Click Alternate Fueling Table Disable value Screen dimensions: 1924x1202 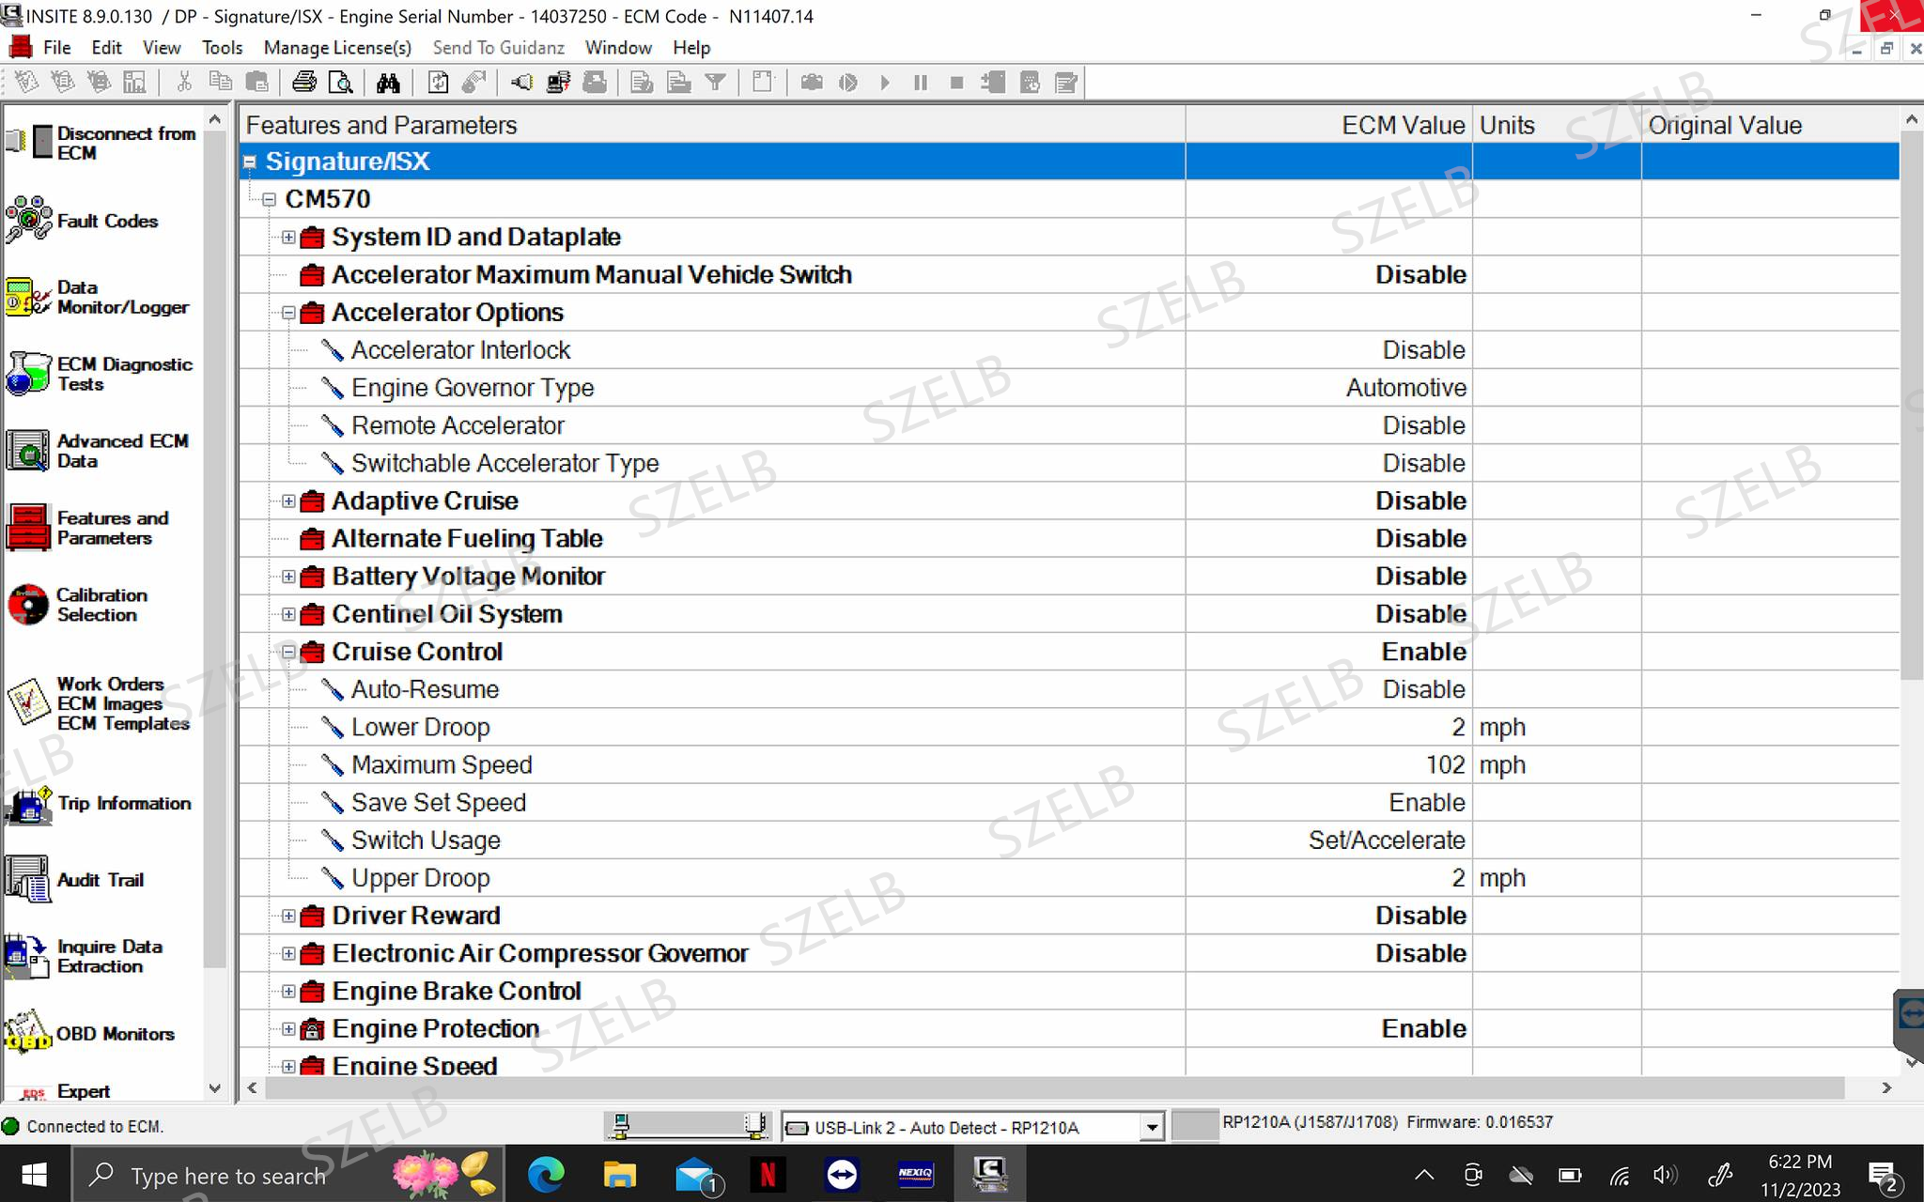tap(1420, 538)
